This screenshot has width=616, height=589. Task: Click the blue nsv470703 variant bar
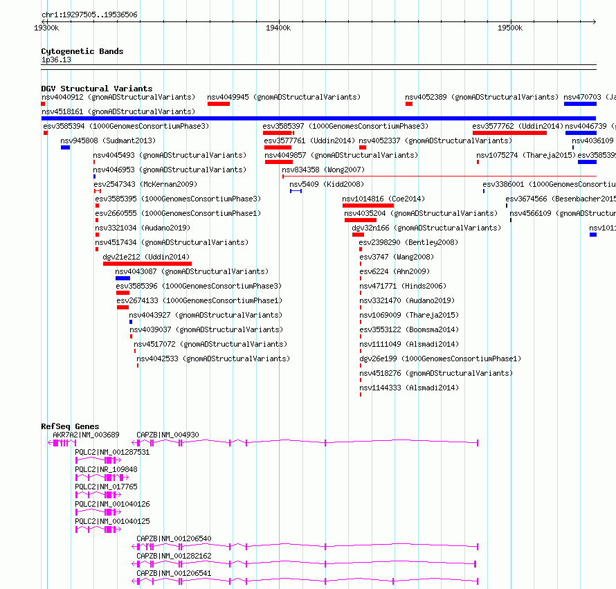pyautogui.click(x=580, y=104)
